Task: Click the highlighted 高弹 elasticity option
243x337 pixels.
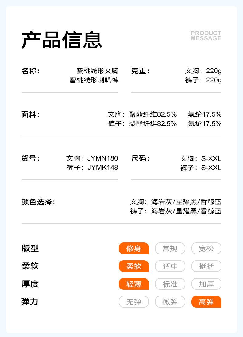Action: tap(206, 302)
